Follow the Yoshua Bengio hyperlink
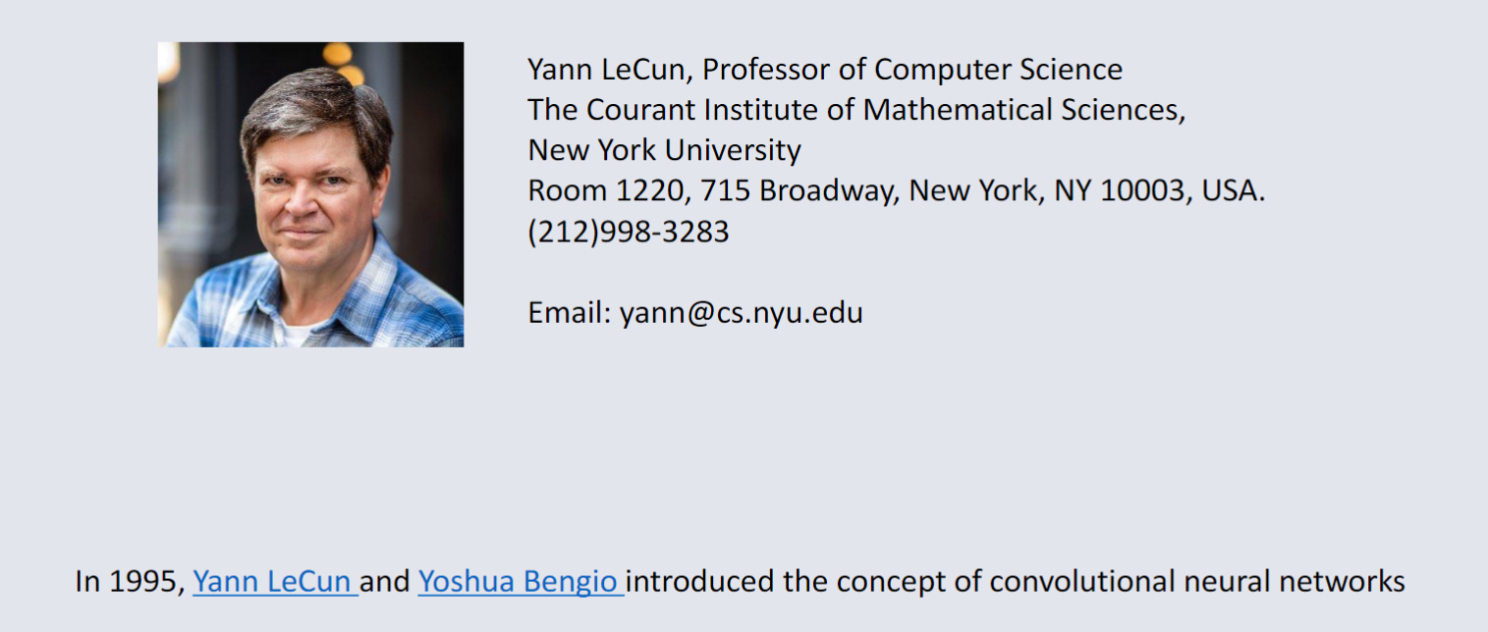 click(519, 582)
